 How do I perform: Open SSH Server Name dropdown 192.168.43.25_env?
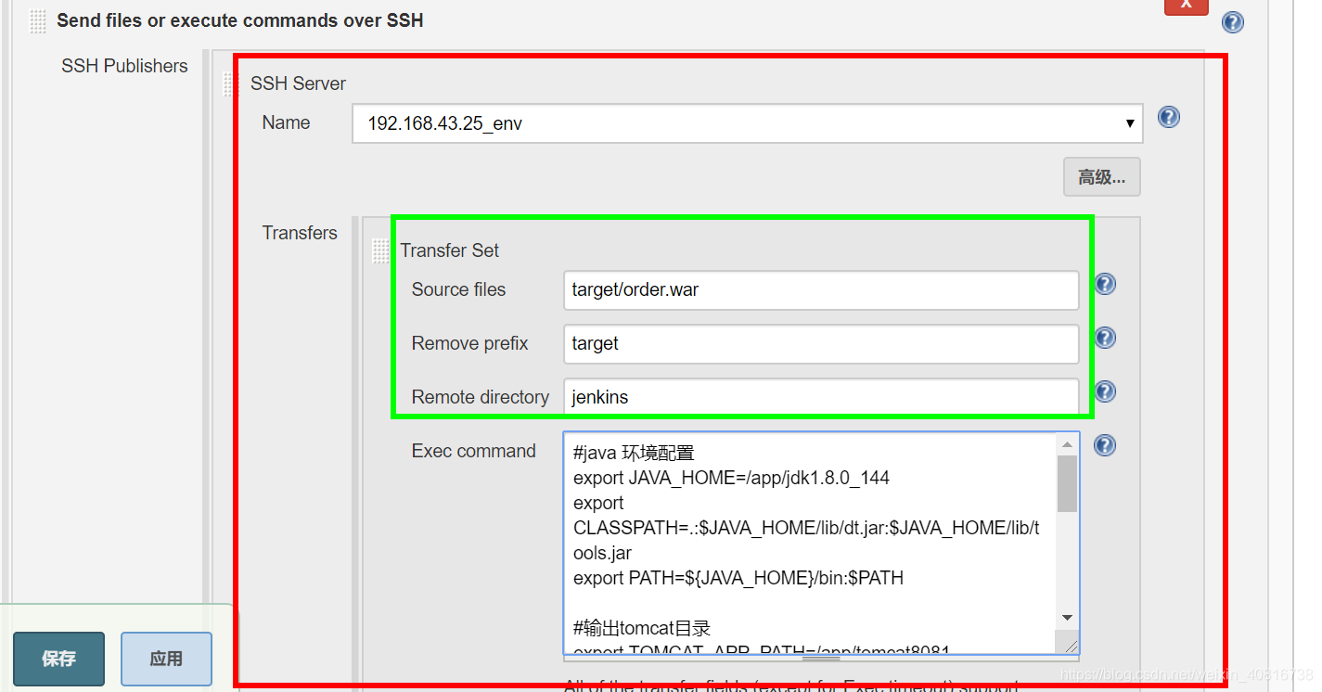tap(747, 123)
